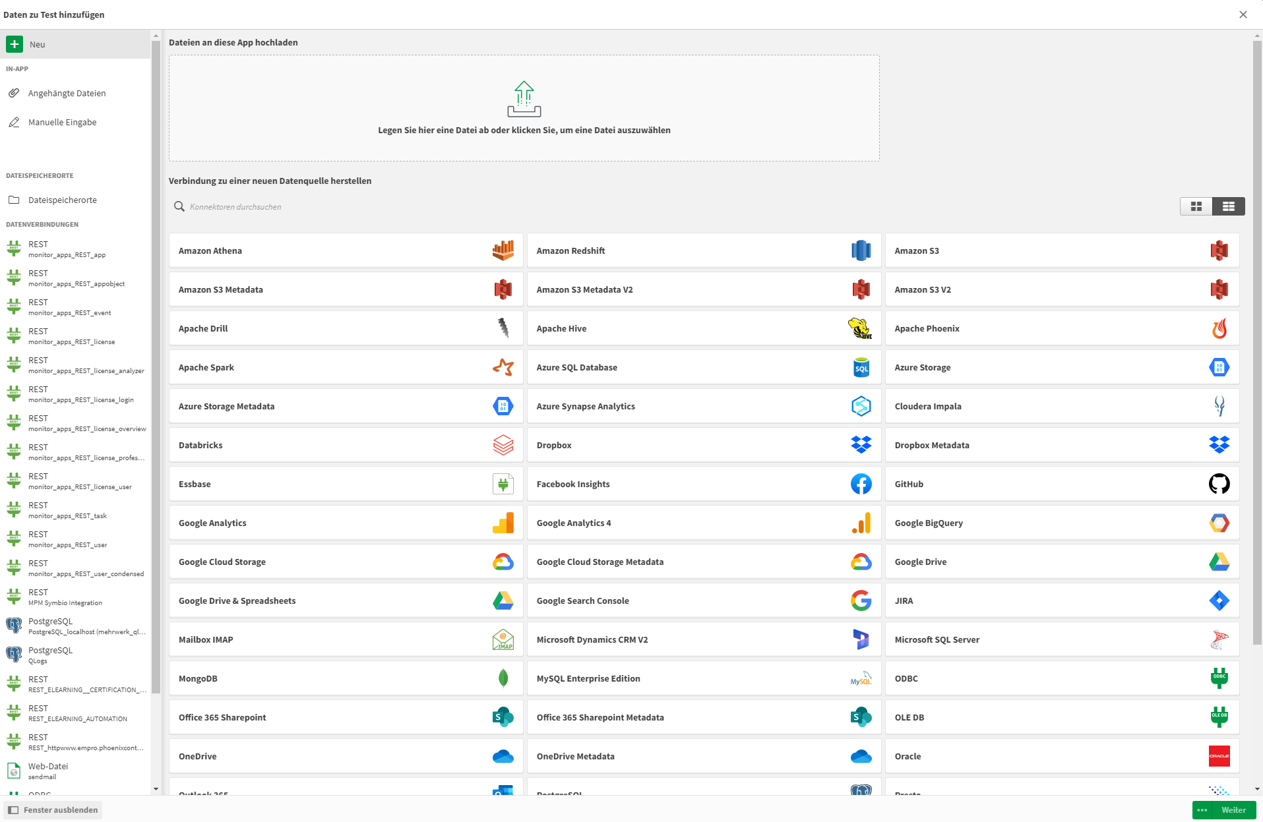Select REST monitor_apps_REST_task connection

click(x=75, y=510)
